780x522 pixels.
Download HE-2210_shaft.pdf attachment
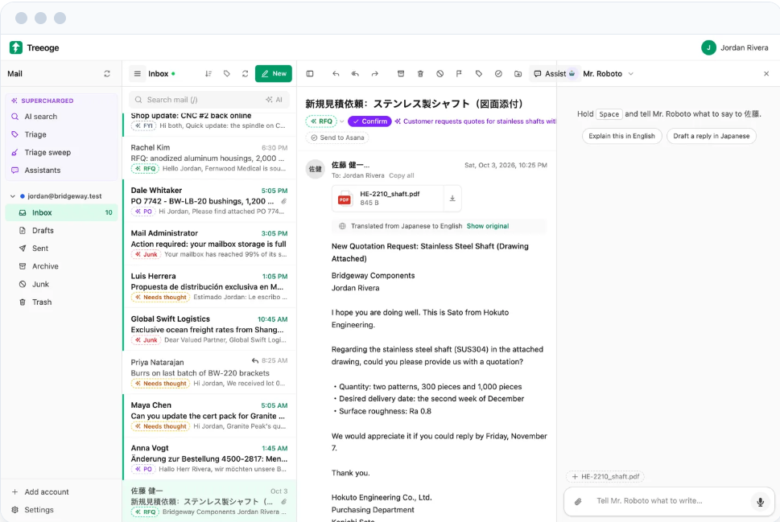point(452,199)
